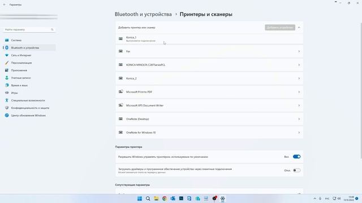Open Центр обновления Windows icon
This screenshot has width=362, height=203.
7,115
